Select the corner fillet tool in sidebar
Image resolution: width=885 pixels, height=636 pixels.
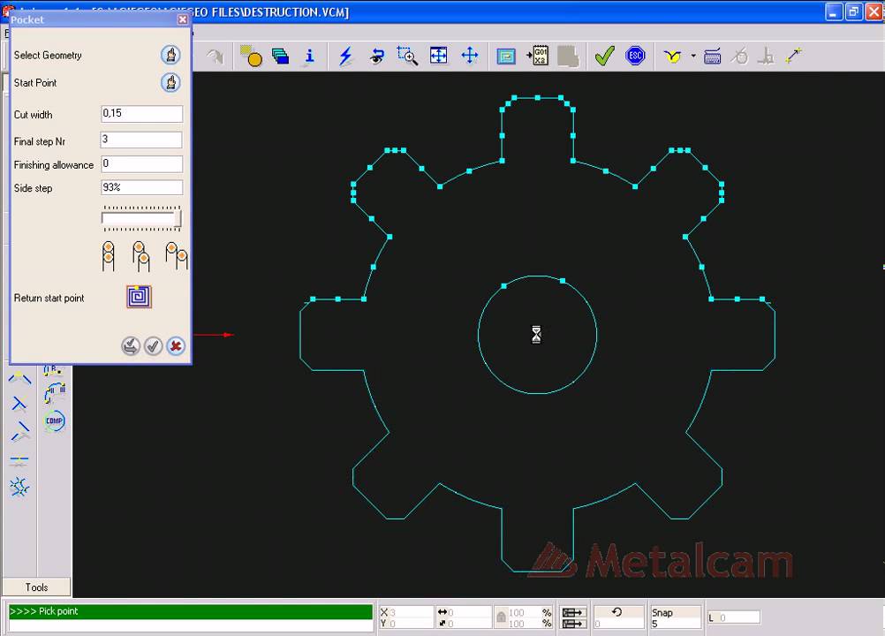(19, 379)
